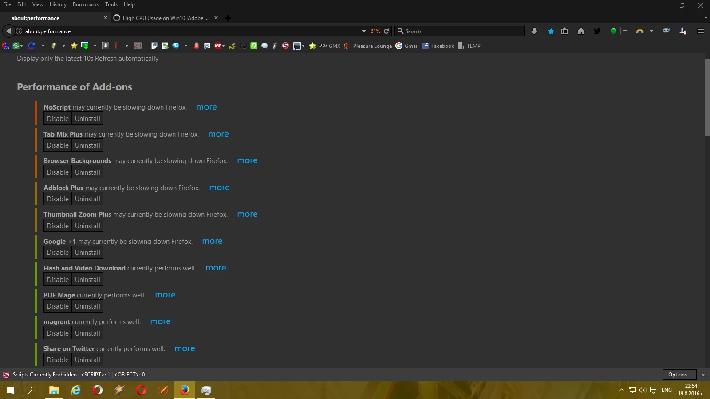Open the Gmail bookmark
Image resolution: width=710 pixels, height=399 pixels.
point(407,46)
